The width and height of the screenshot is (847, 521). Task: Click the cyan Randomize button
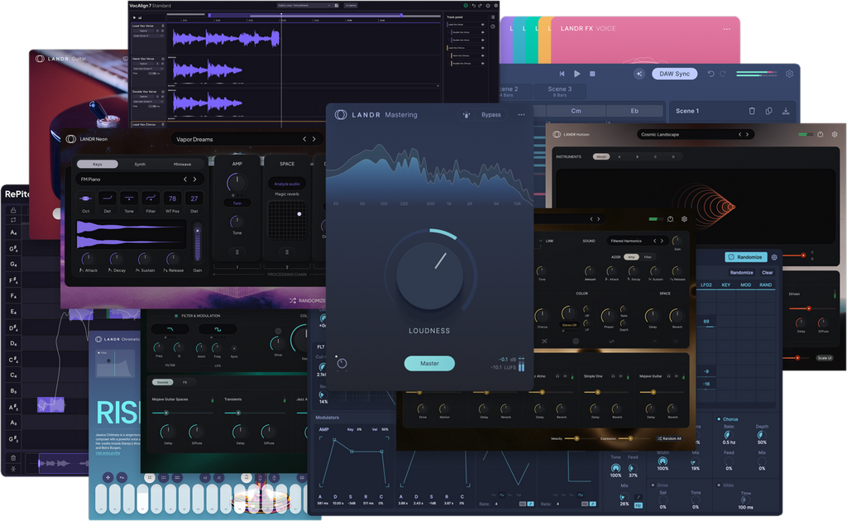[746, 257]
